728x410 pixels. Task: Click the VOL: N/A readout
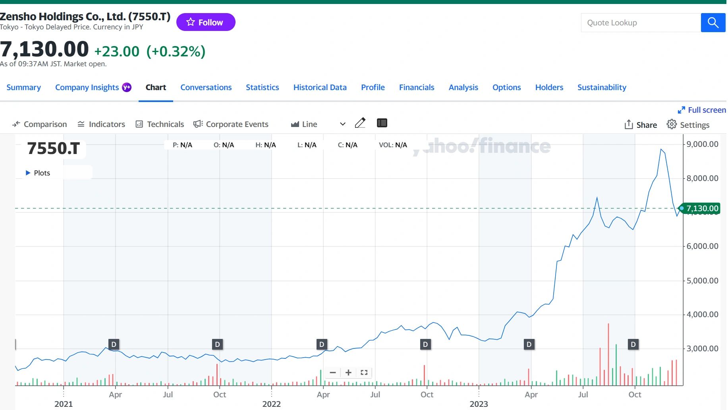pos(393,145)
